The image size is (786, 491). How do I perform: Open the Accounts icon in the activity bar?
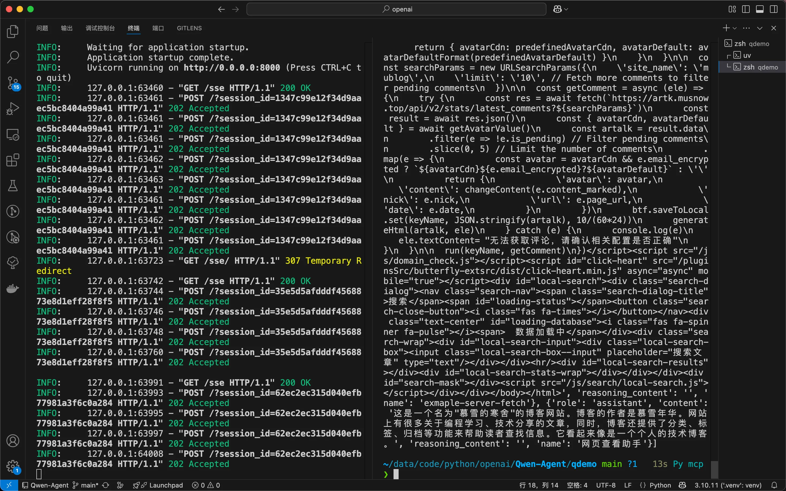point(13,441)
